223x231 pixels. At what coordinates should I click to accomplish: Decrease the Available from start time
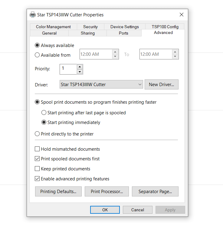tap(115, 56)
